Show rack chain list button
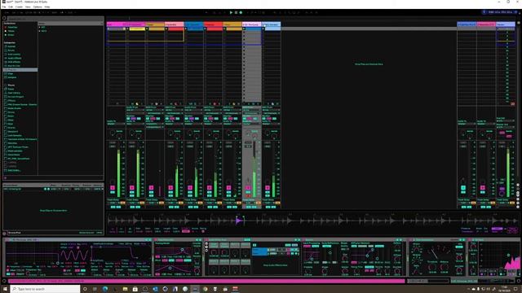 [206, 247]
